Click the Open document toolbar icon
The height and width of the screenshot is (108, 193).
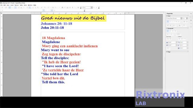[6, 7]
